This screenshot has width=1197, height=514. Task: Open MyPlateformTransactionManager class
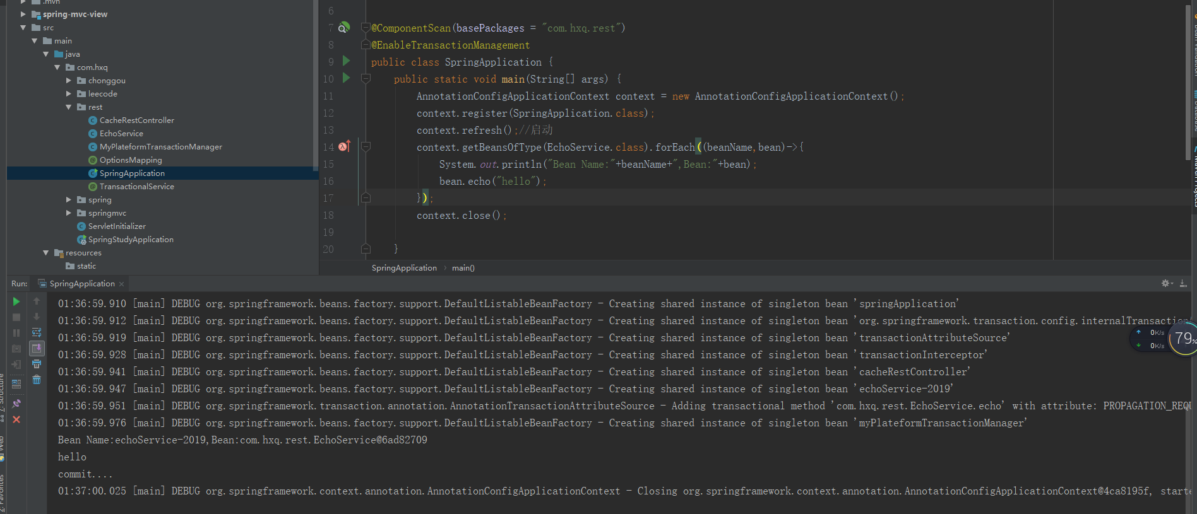[x=155, y=146]
